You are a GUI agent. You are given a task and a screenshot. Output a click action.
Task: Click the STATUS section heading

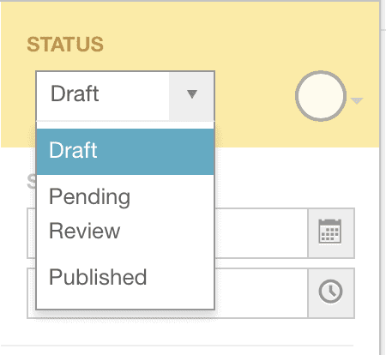[65, 45]
